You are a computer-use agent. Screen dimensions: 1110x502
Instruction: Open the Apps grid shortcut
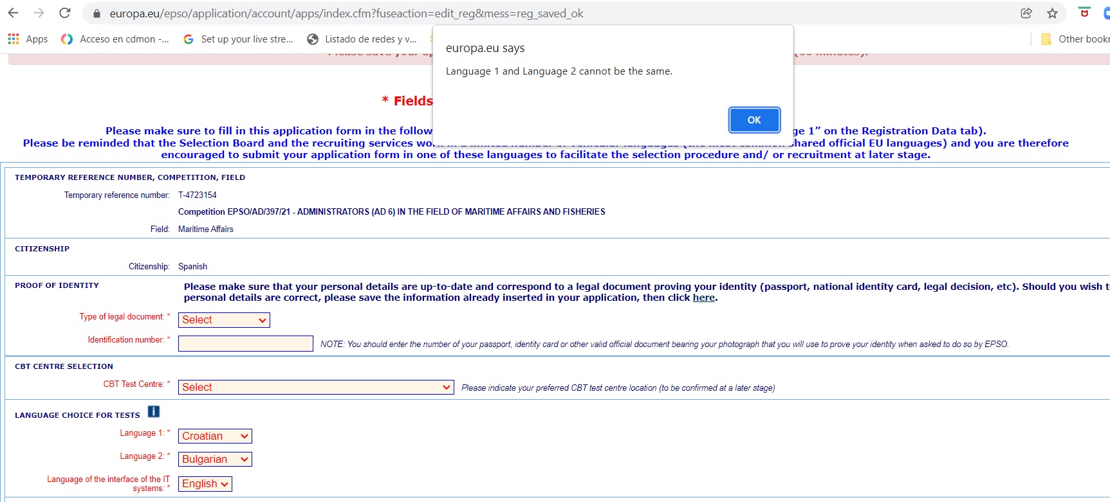point(28,39)
